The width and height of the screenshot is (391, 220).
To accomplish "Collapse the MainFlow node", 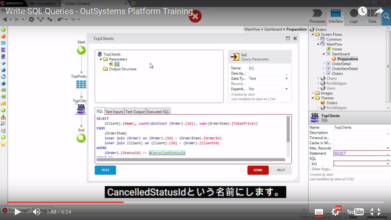I will (318, 44).
